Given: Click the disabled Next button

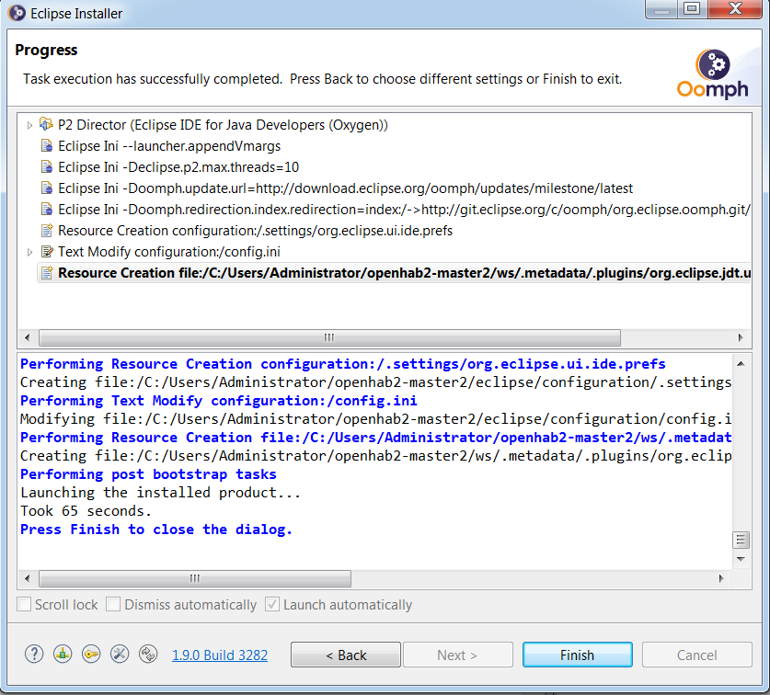Looking at the screenshot, I should click(x=458, y=655).
